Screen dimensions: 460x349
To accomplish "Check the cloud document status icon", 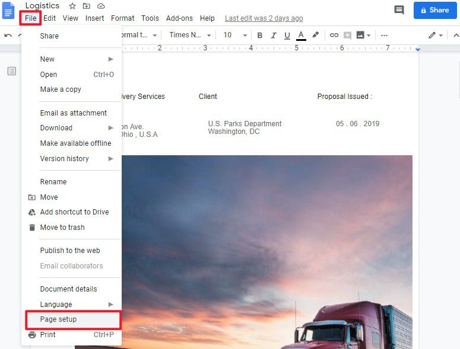I will click(101, 6).
